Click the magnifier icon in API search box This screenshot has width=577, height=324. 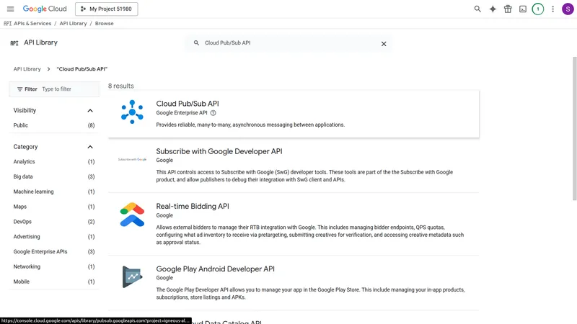point(196,43)
